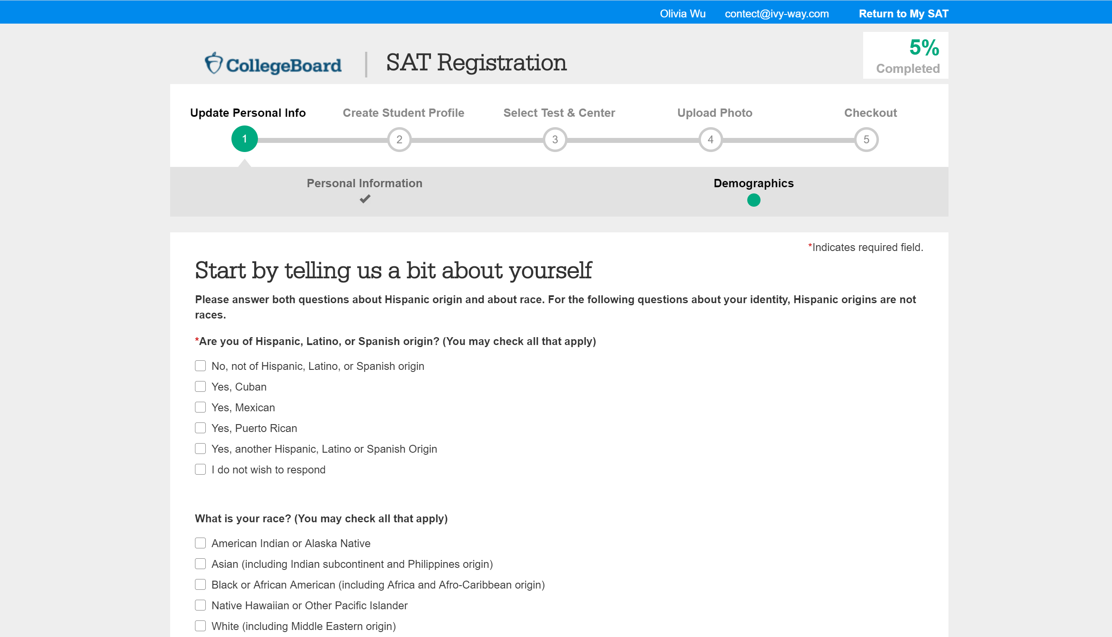Check the "Yes, Mexican" checkbox
Image resolution: width=1112 pixels, height=637 pixels.
pos(200,407)
